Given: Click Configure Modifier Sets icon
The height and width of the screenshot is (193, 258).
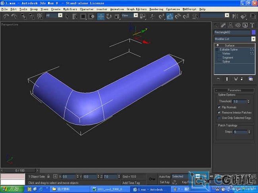Looking at the screenshot, I should pyautogui.click(x=251, y=79).
